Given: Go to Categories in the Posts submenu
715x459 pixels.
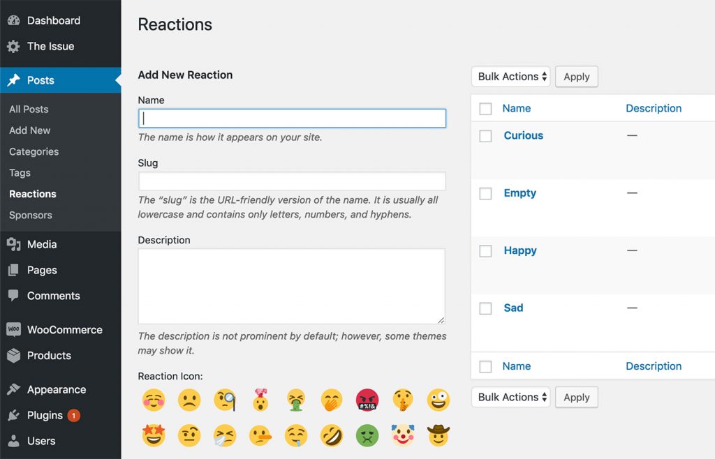Looking at the screenshot, I should pos(34,151).
